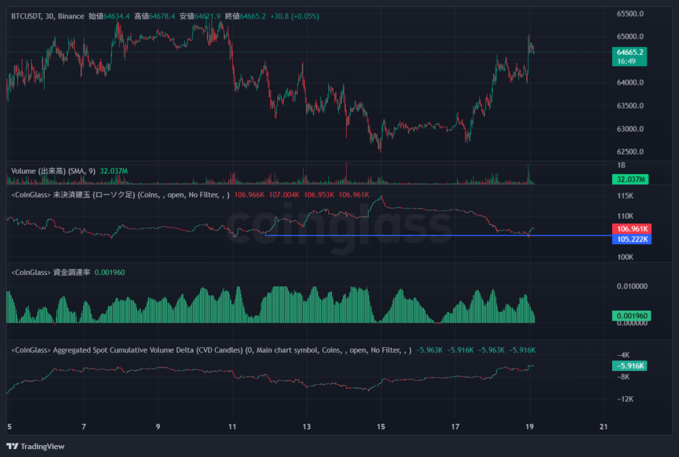Click the -8K CVD axis label
The height and width of the screenshot is (457, 679).
point(623,377)
